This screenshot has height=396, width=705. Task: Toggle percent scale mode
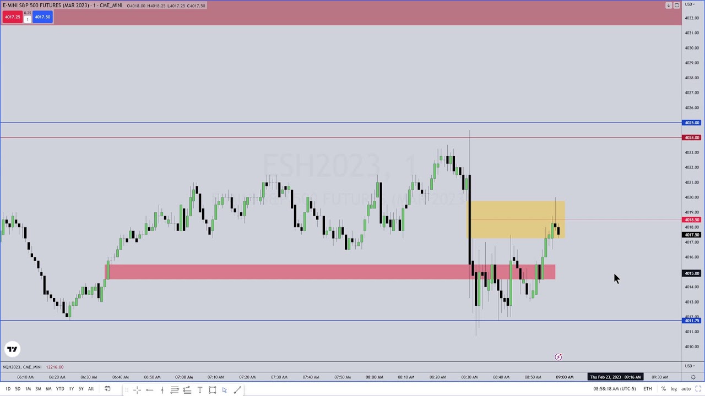[x=664, y=389]
